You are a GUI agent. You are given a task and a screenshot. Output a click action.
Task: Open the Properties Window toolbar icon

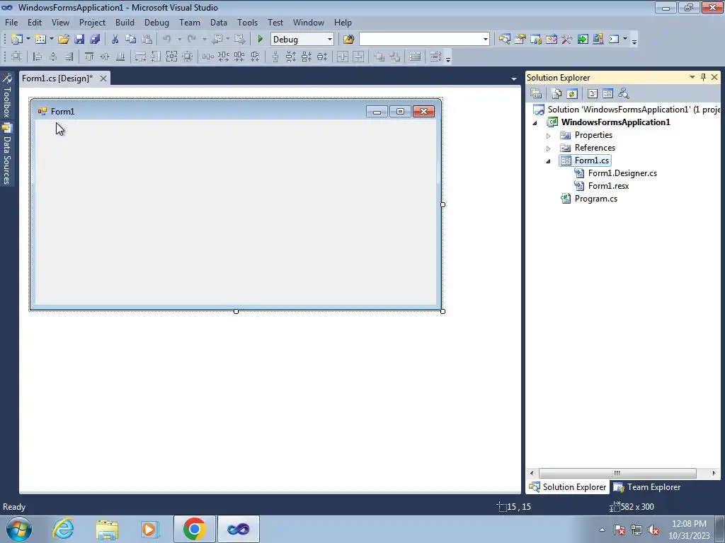[520, 40]
